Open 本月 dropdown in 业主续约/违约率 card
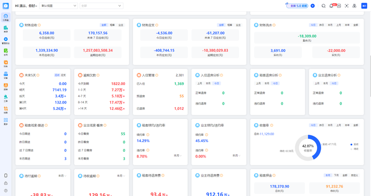 point(236,156)
